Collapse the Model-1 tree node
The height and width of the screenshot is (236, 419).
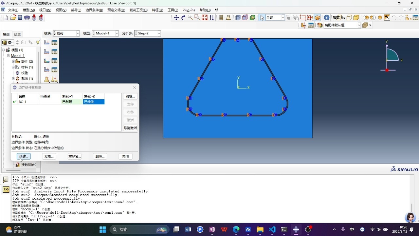click(x=8, y=56)
